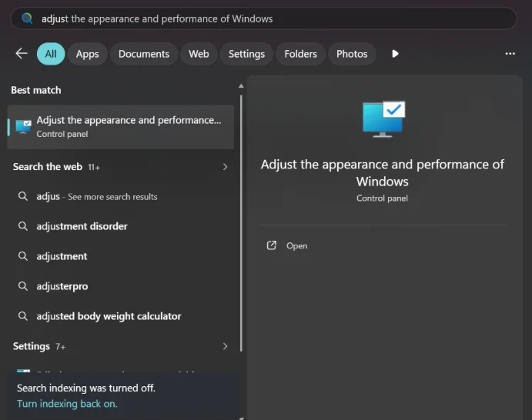The image size is (532, 420).
Task: Select the 'adjus' web search suggestion
Action: coord(120,196)
